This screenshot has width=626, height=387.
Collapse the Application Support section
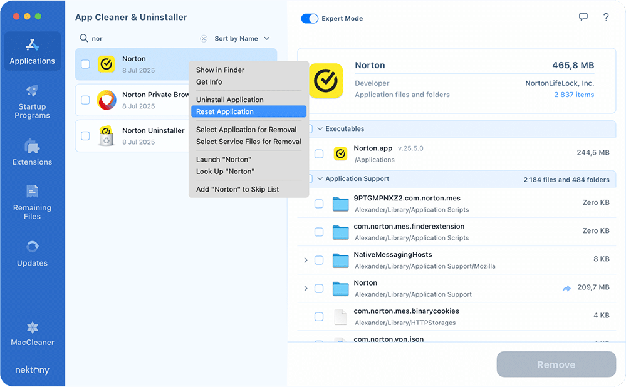[x=320, y=178]
